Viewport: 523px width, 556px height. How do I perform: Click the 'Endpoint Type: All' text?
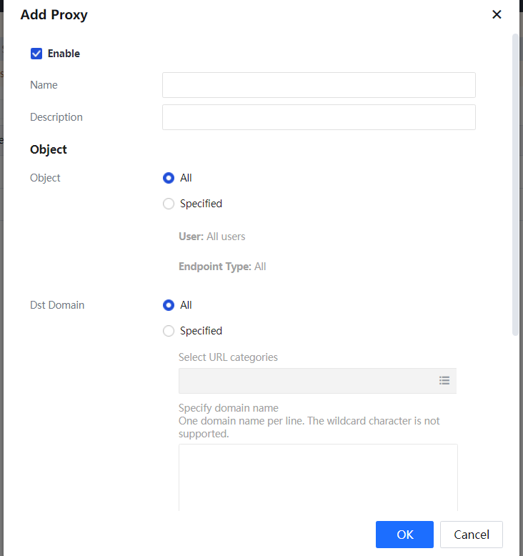point(222,267)
